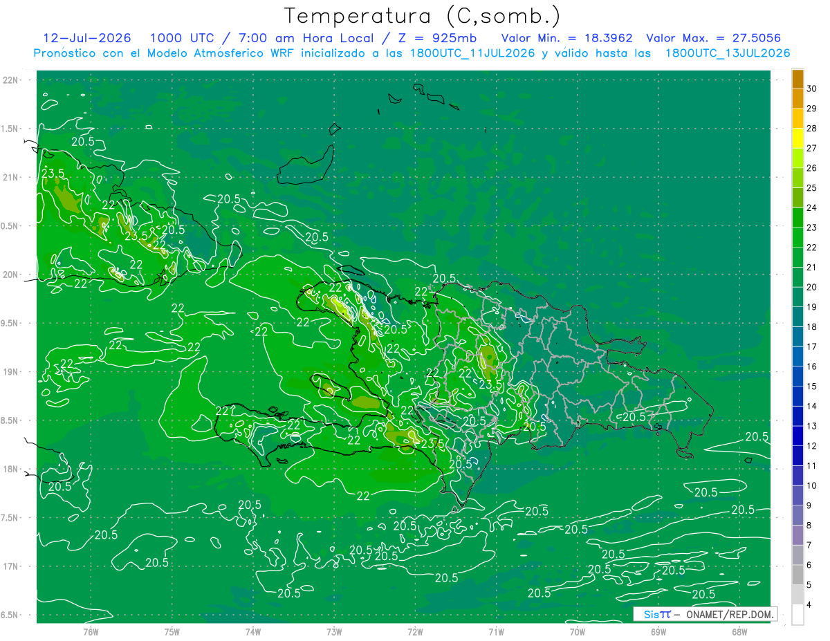The image size is (830, 641).
Task: Click the colorbar label "28"
Action: click(812, 129)
